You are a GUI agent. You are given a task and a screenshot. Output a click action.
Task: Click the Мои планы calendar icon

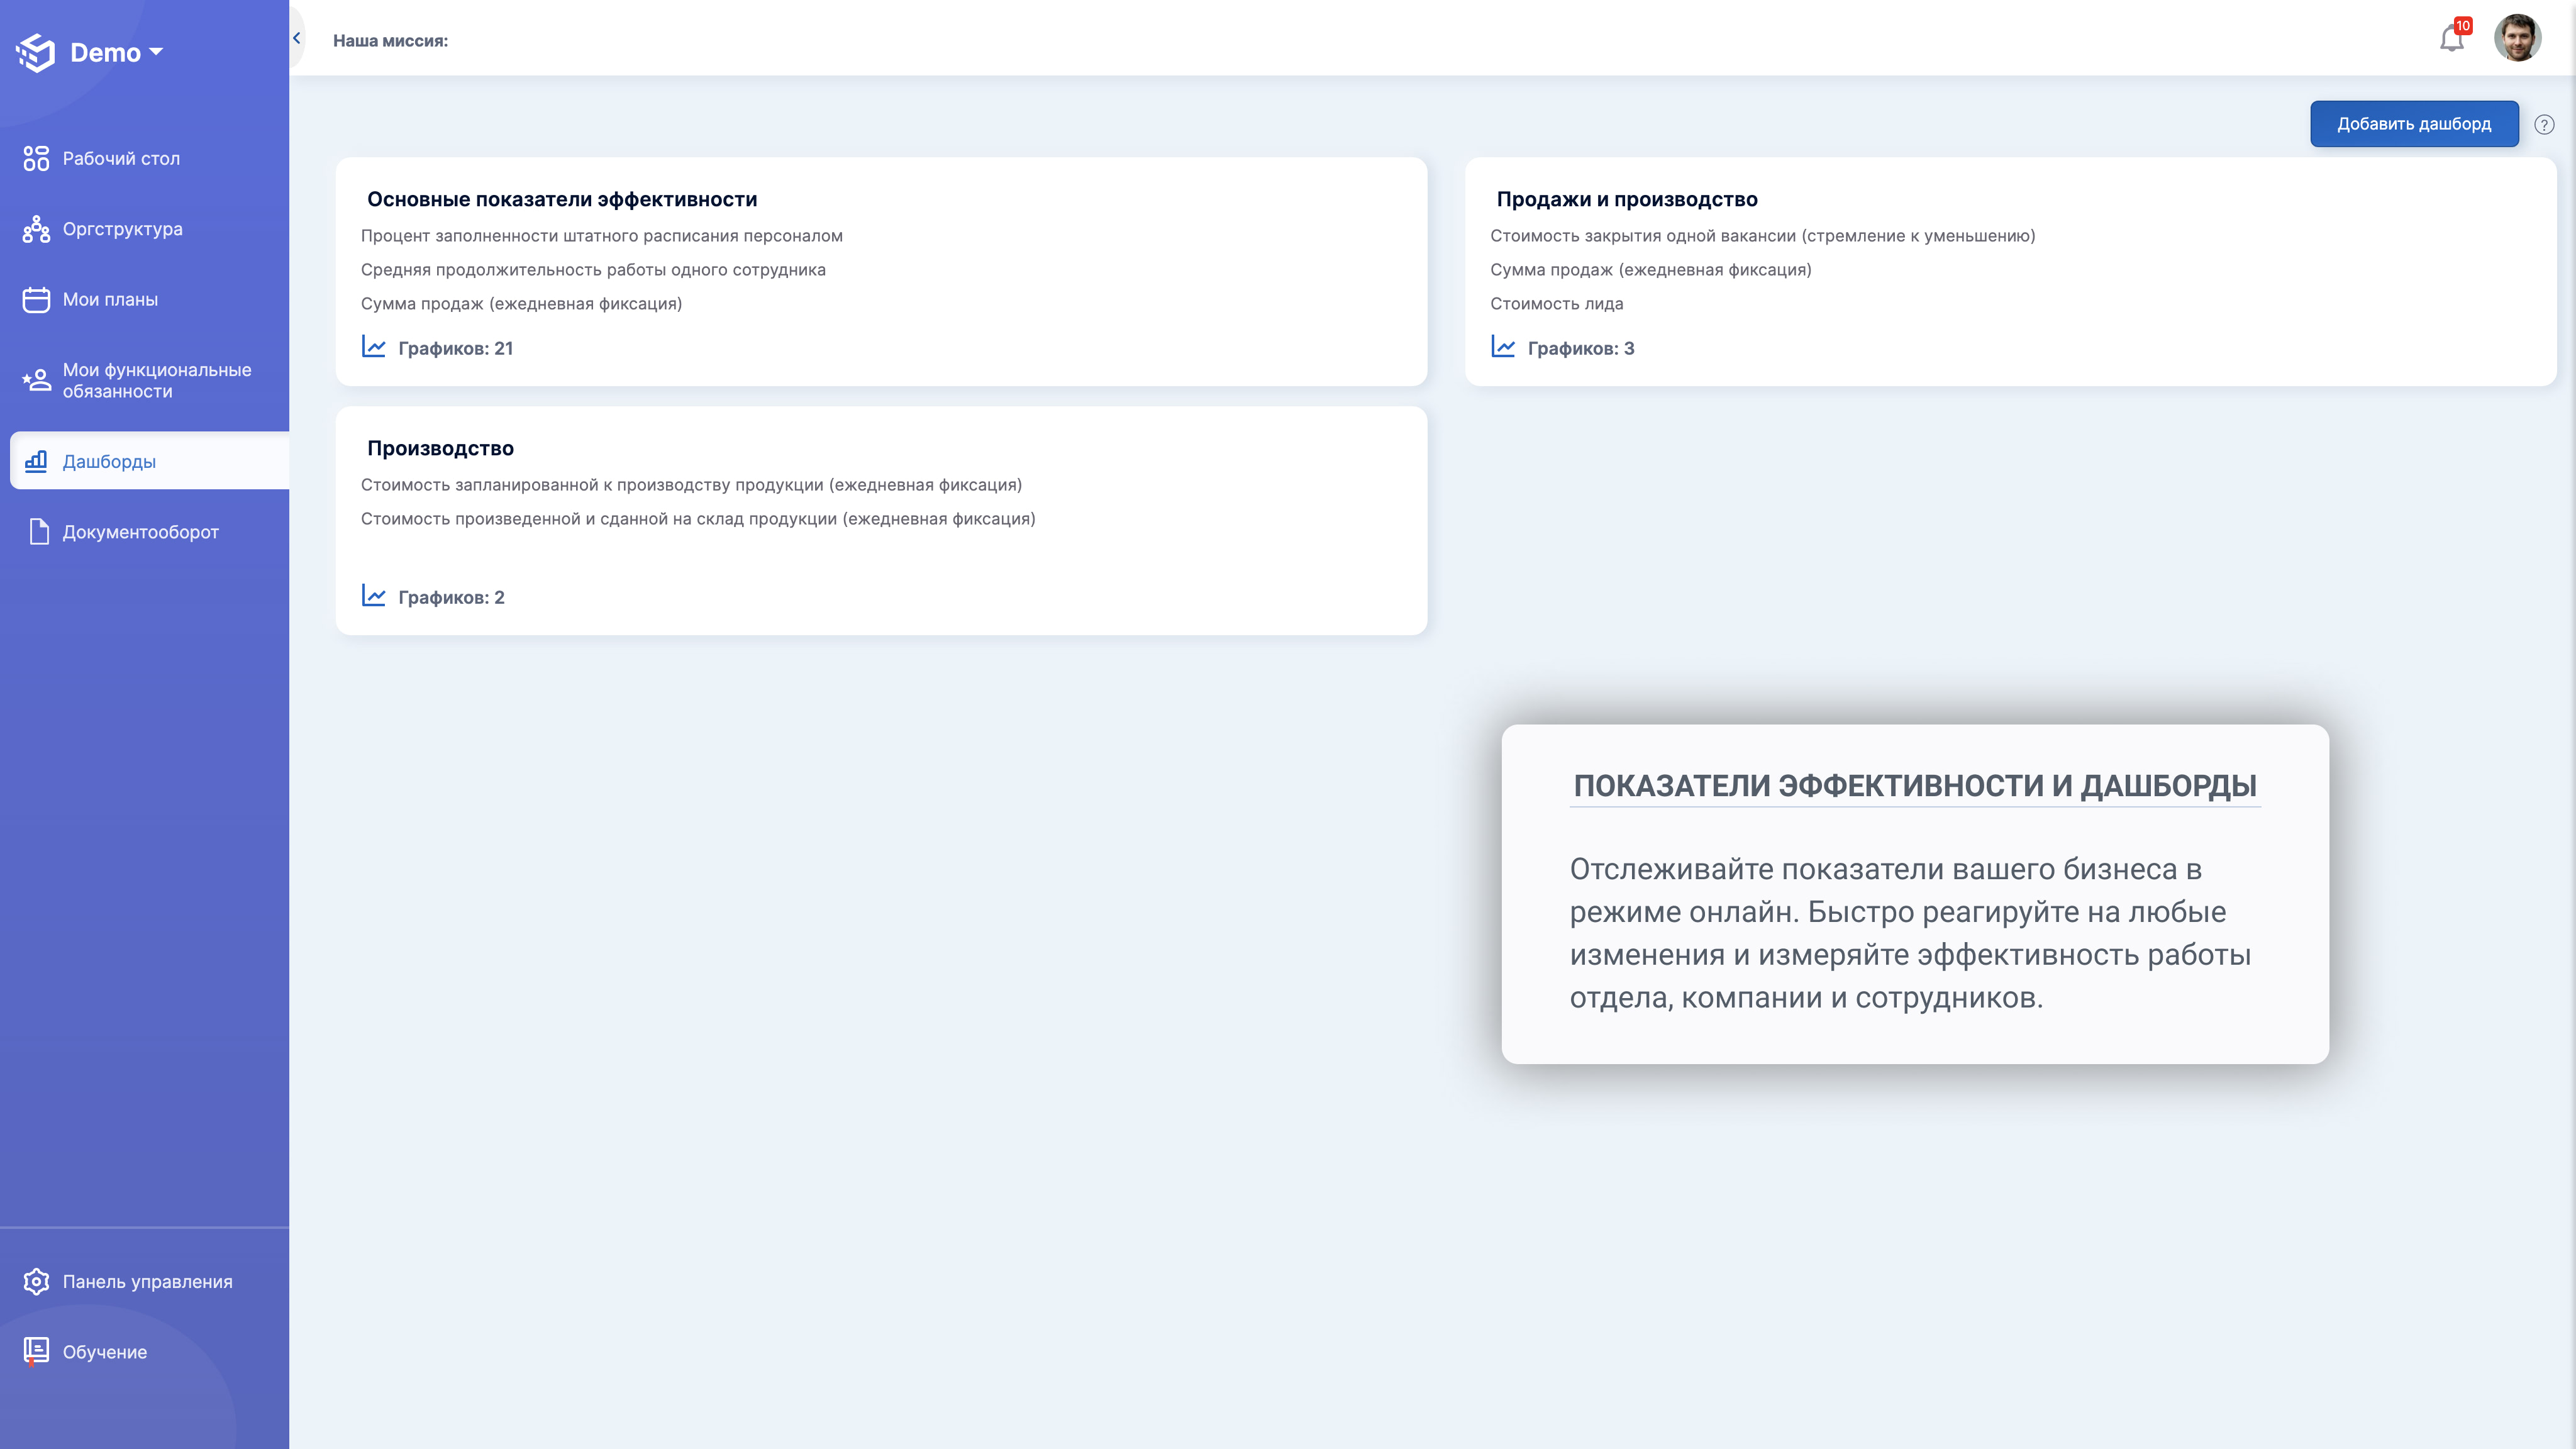(36, 299)
